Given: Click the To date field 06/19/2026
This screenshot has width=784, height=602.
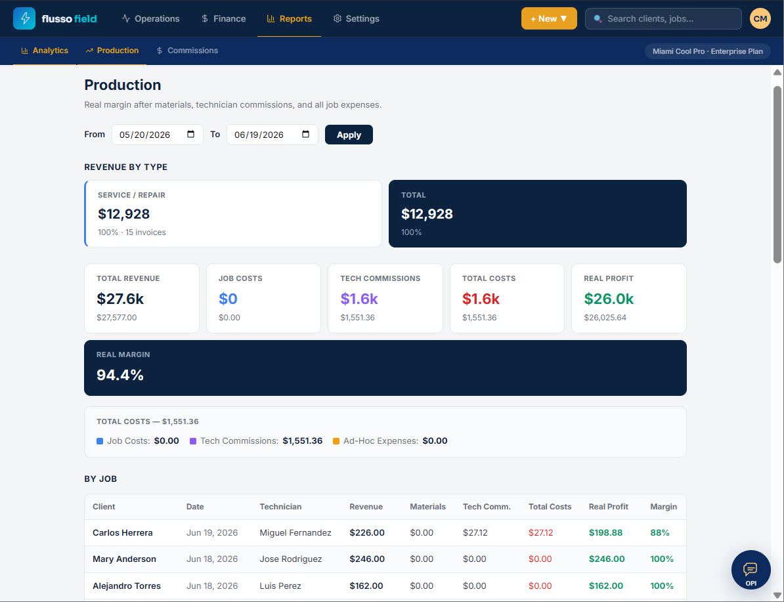Looking at the screenshot, I should [x=272, y=135].
